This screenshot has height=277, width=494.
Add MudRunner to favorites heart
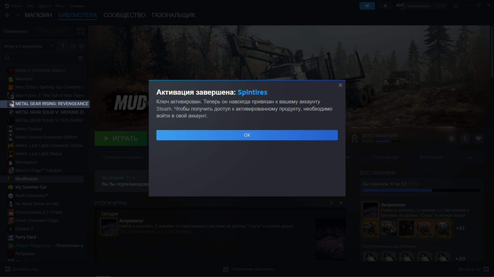coord(478,138)
